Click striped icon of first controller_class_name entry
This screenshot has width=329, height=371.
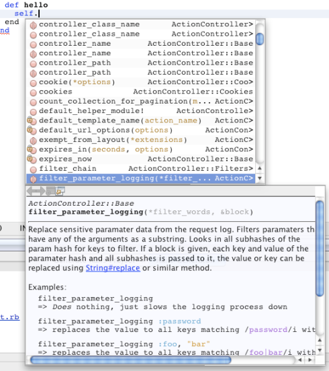click(34, 25)
